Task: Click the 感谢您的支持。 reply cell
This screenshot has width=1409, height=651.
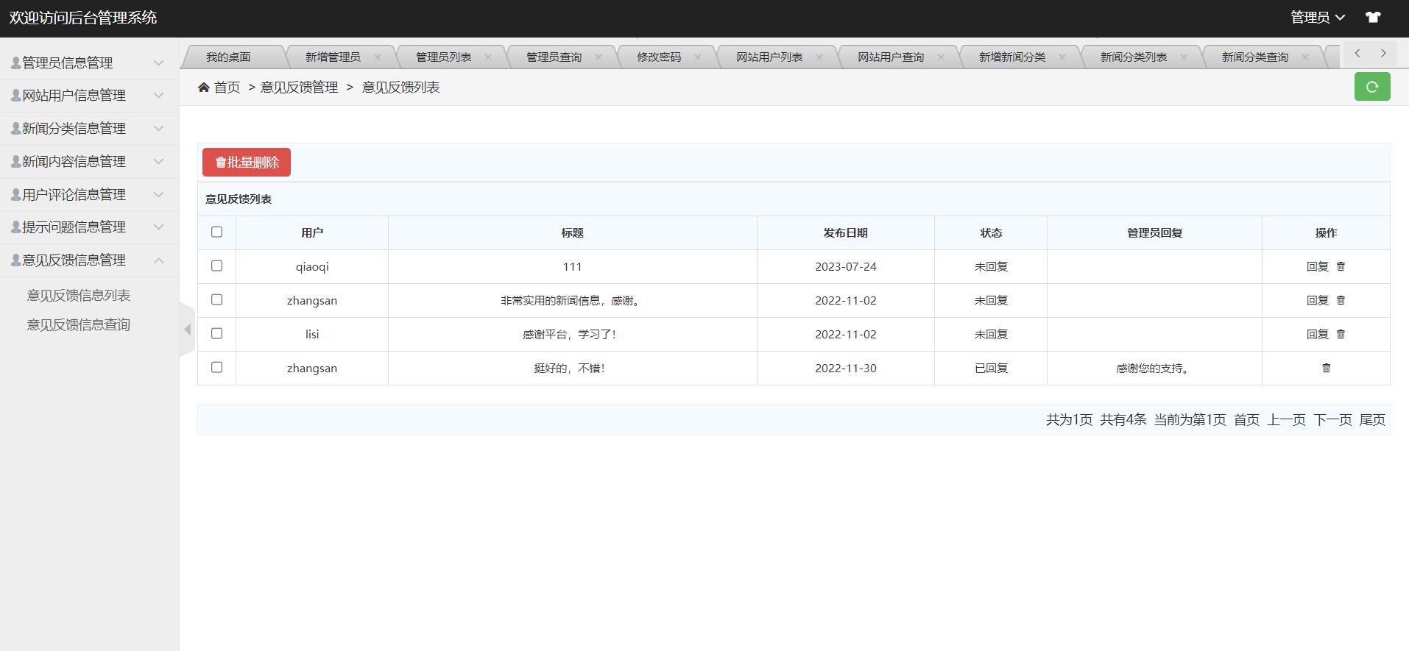Action: pos(1154,368)
